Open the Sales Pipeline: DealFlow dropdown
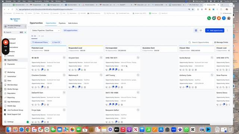The height and width of the screenshot is (134, 239). (x=46, y=31)
